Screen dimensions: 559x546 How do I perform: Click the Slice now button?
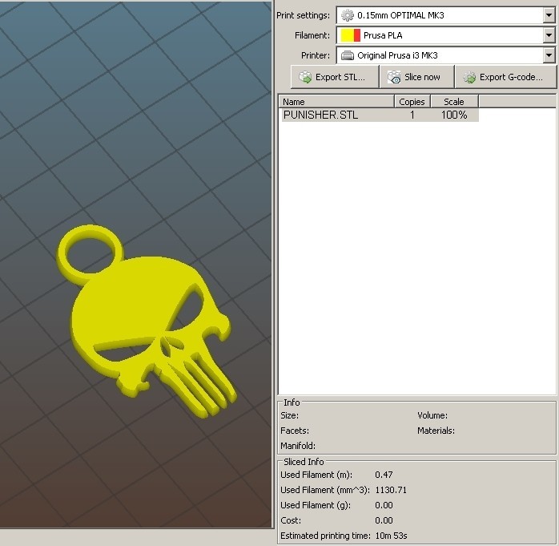(x=417, y=77)
